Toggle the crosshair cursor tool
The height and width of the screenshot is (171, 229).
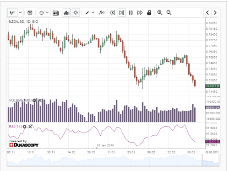point(76,13)
